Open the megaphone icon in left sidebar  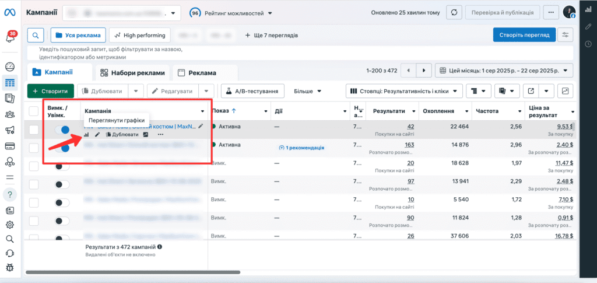point(10,130)
